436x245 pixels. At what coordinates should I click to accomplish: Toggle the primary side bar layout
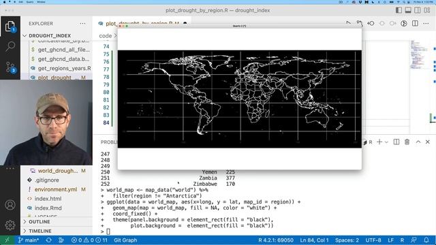(x=399, y=10)
